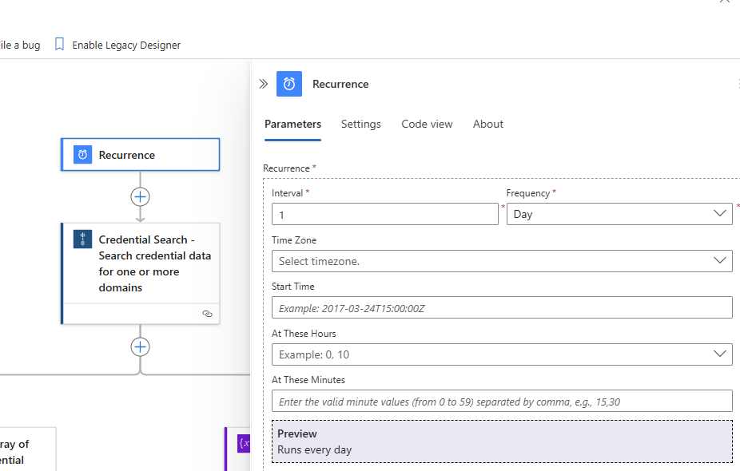
Task: Click the Recurrence clock icon in panel header
Action: tap(289, 84)
